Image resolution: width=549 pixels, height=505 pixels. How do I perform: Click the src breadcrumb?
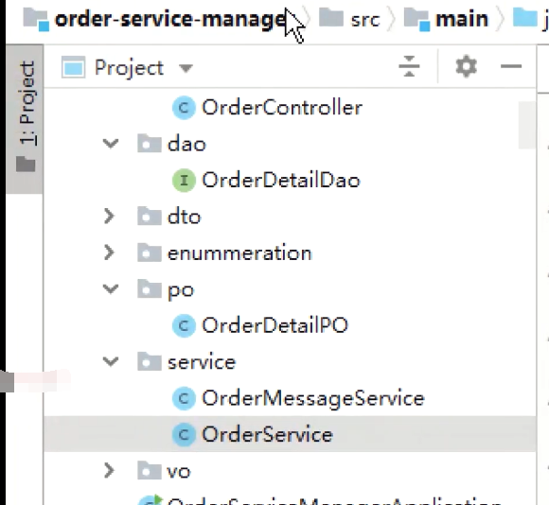tap(365, 20)
